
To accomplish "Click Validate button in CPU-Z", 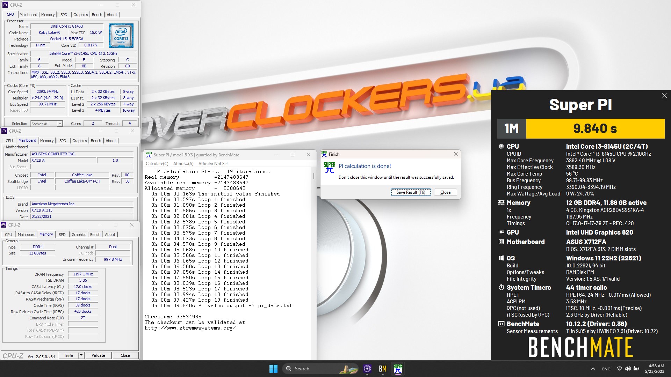I will point(98,355).
